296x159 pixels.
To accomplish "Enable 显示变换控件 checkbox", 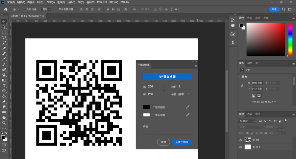I will pyautogui.click(x=56, y=9).
